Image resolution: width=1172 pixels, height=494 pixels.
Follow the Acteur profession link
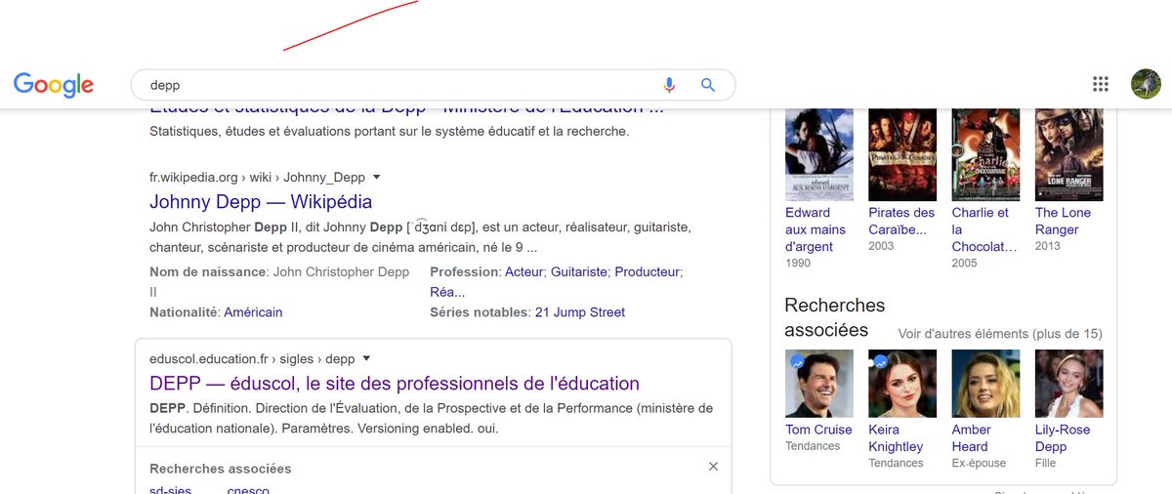point(523,271)
